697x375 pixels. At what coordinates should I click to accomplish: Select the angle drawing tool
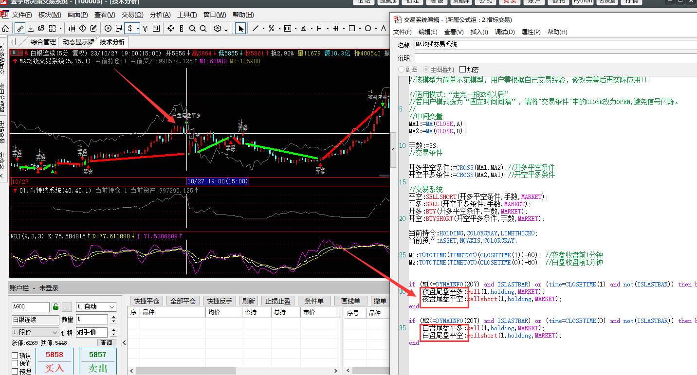(x=304, y=28)
